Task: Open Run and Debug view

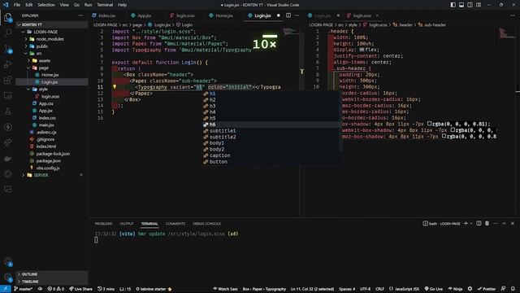Action: (8, 64)
